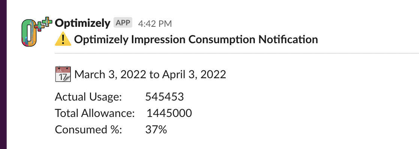Open the Optimizely sender name profile
The image size is (419, 149).
82,23
